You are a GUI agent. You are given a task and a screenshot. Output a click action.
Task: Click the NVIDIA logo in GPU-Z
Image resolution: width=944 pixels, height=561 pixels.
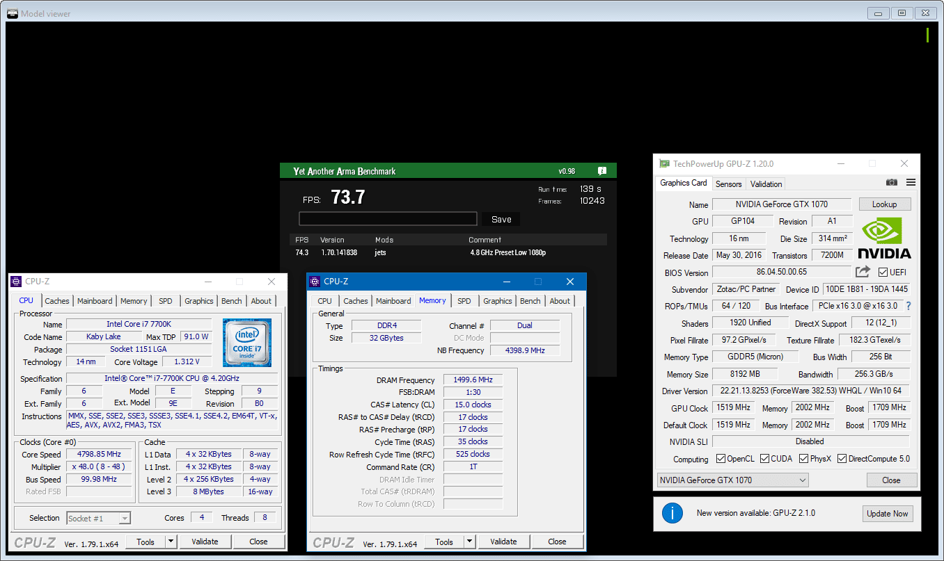(x=884, y=238)
